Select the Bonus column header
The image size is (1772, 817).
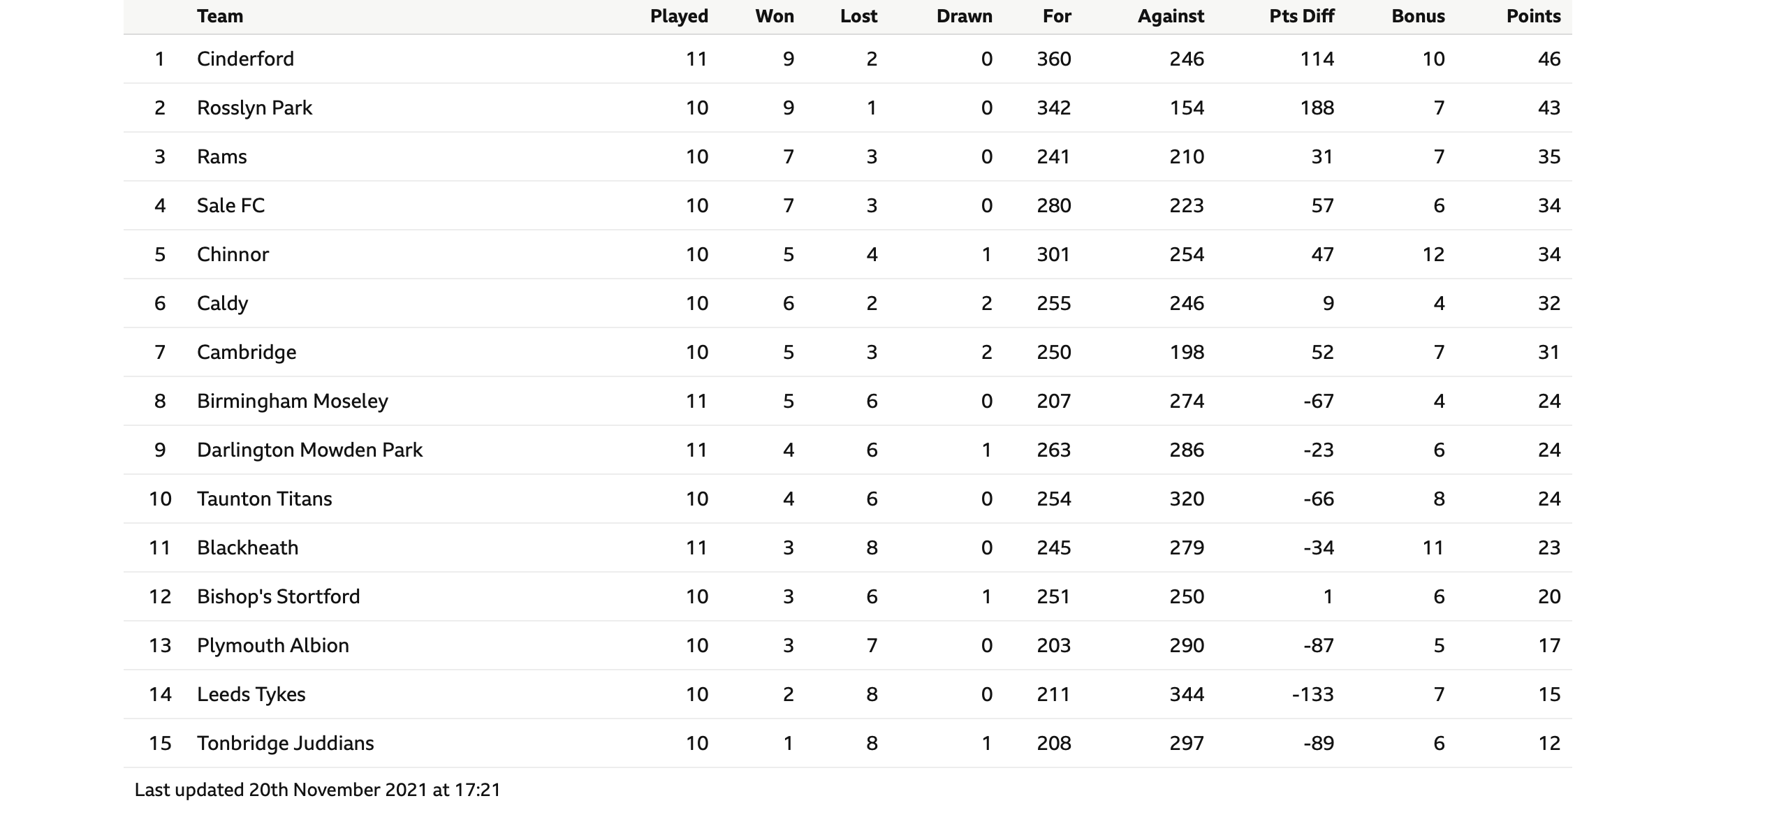click(1418, 16)
